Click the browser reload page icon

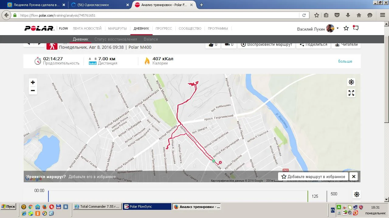click(x=304, y=15)
